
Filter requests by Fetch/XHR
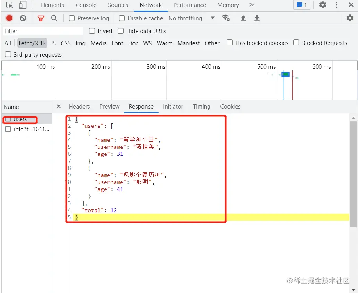point(32,43)
